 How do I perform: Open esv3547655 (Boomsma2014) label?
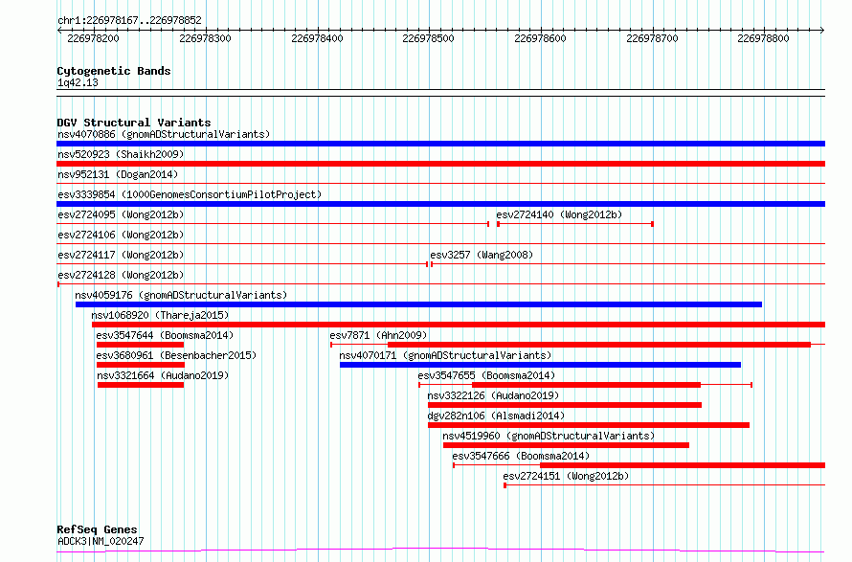tap(486, 375)
